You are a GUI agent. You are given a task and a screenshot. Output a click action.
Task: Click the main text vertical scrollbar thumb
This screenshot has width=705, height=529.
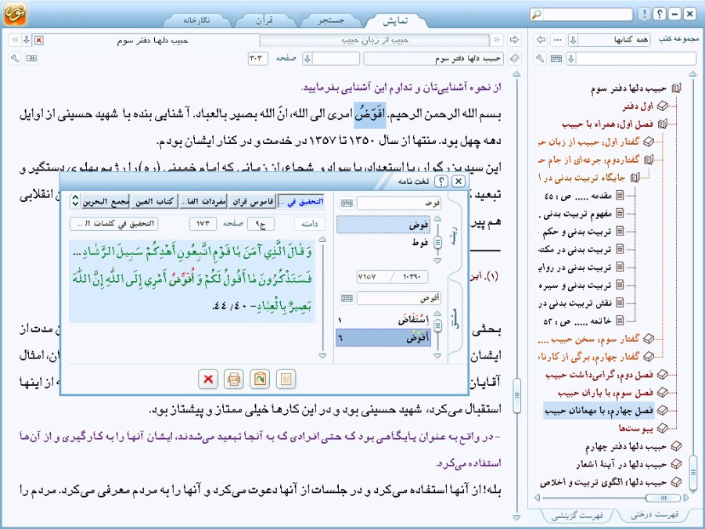[x=516, y=396]
